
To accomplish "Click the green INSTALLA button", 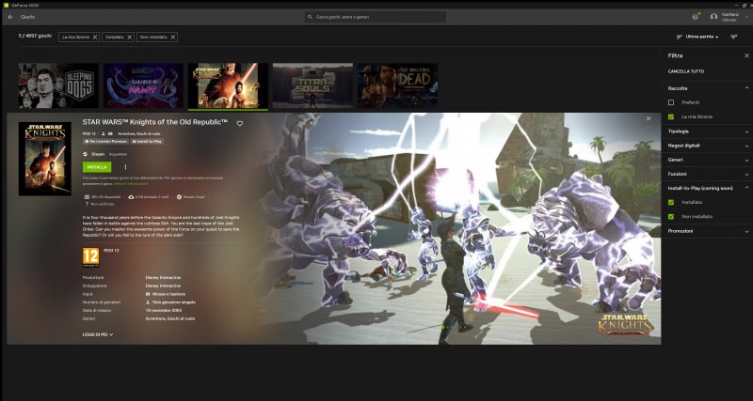I will [x=97, y=166].
